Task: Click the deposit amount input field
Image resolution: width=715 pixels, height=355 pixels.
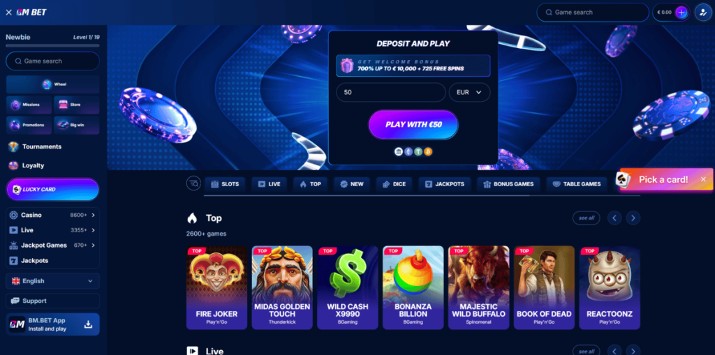Action: pos(391,92)
